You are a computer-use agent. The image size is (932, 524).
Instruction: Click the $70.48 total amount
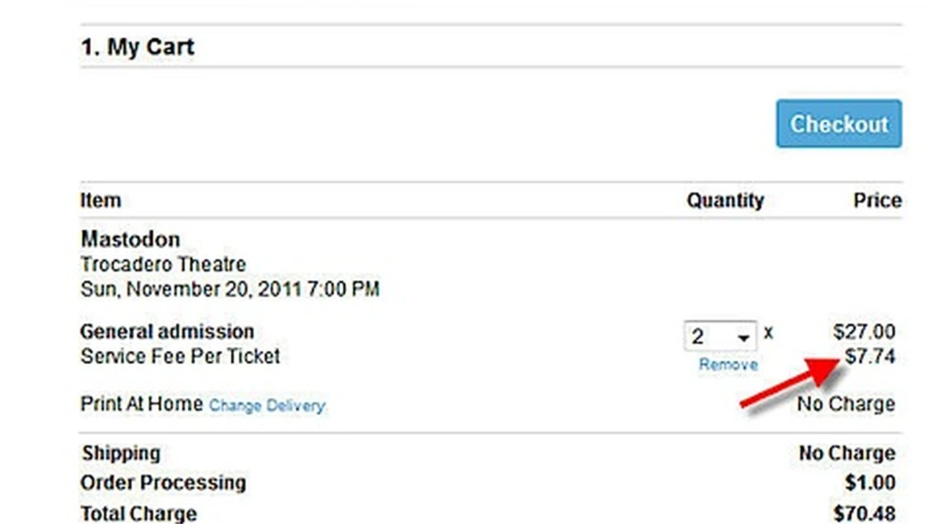[864, 514]
